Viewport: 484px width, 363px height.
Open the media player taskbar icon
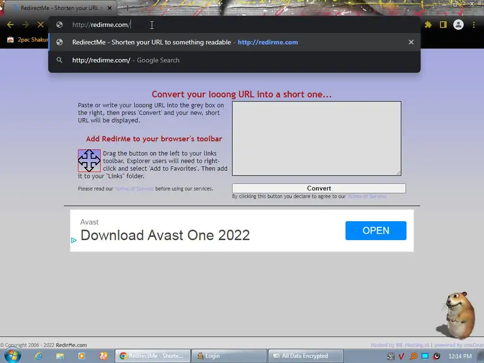point(81,356)
